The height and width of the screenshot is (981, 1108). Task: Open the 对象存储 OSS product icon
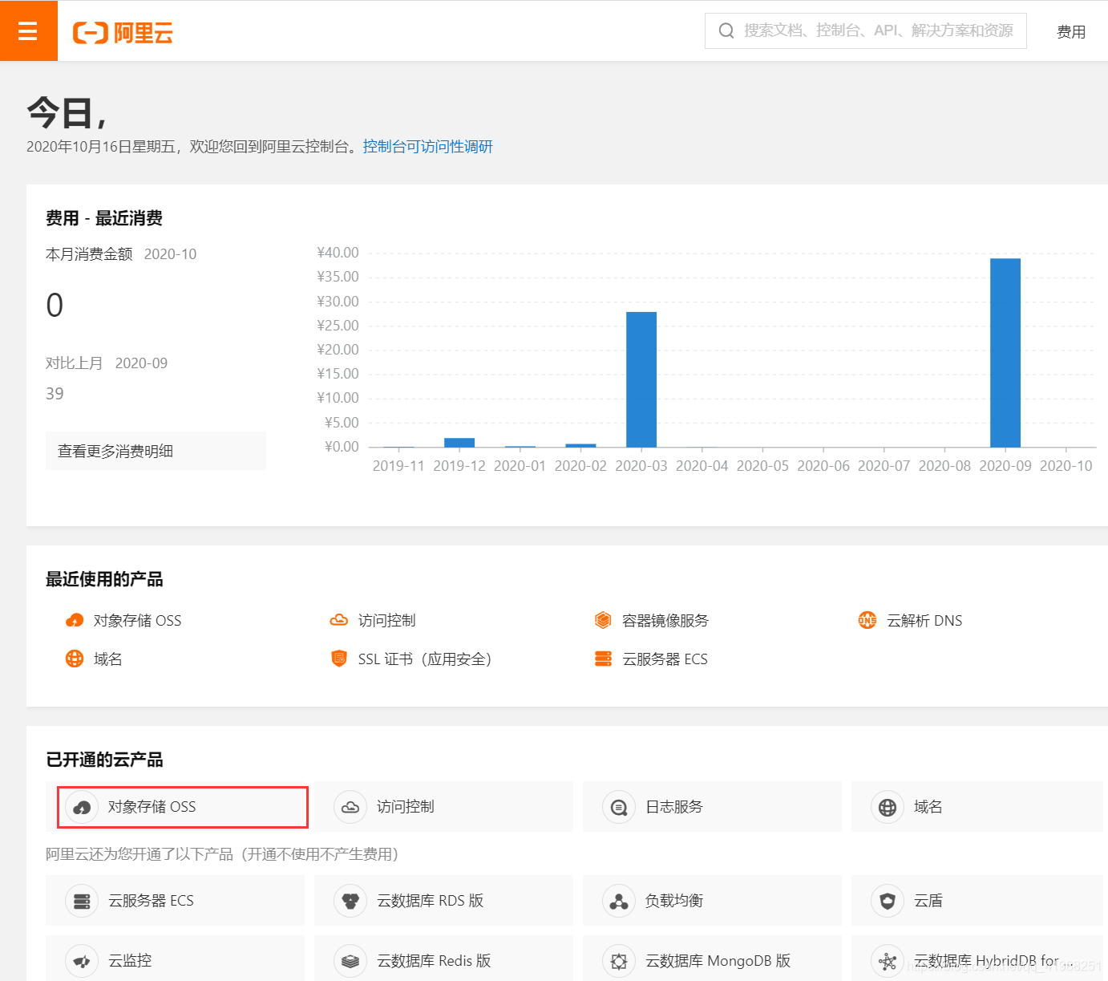[x=75, y=620]
